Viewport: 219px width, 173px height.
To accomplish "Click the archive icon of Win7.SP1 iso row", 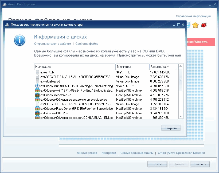I will [37, 90].
